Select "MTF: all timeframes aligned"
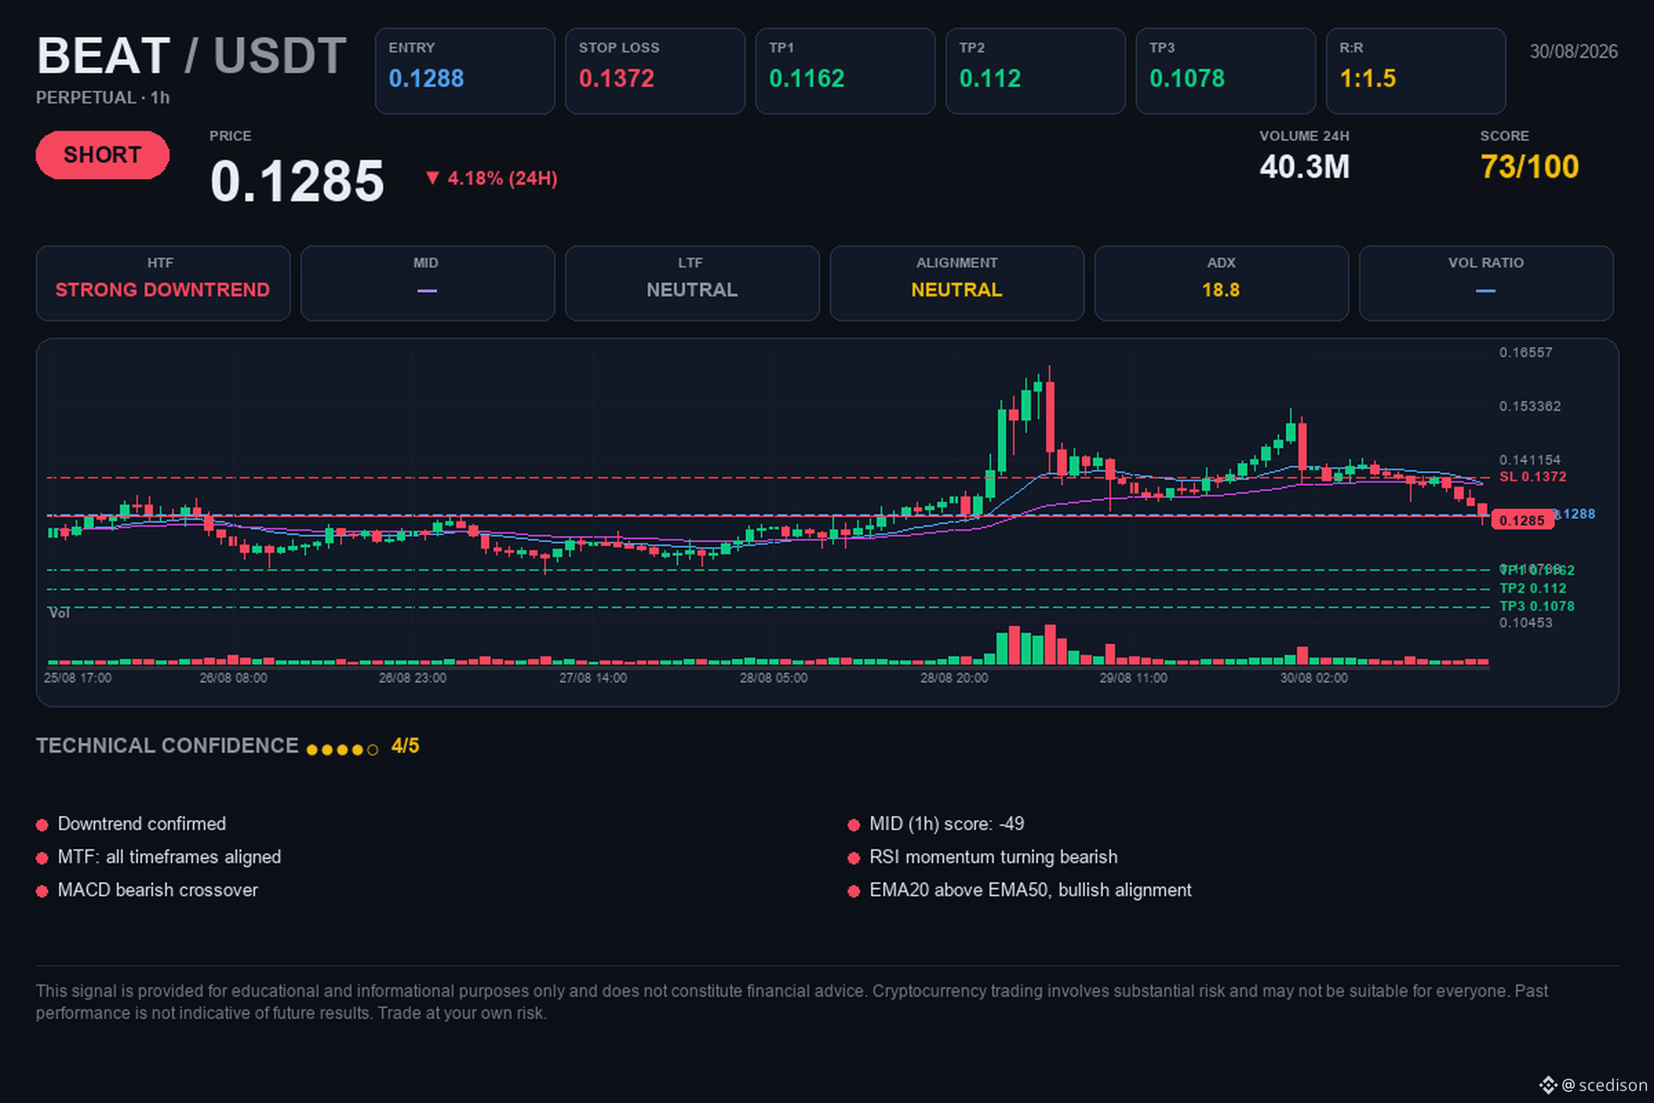 click(170, 857)
